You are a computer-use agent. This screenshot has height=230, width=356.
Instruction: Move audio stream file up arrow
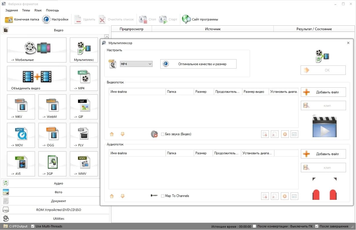[112, 196]
